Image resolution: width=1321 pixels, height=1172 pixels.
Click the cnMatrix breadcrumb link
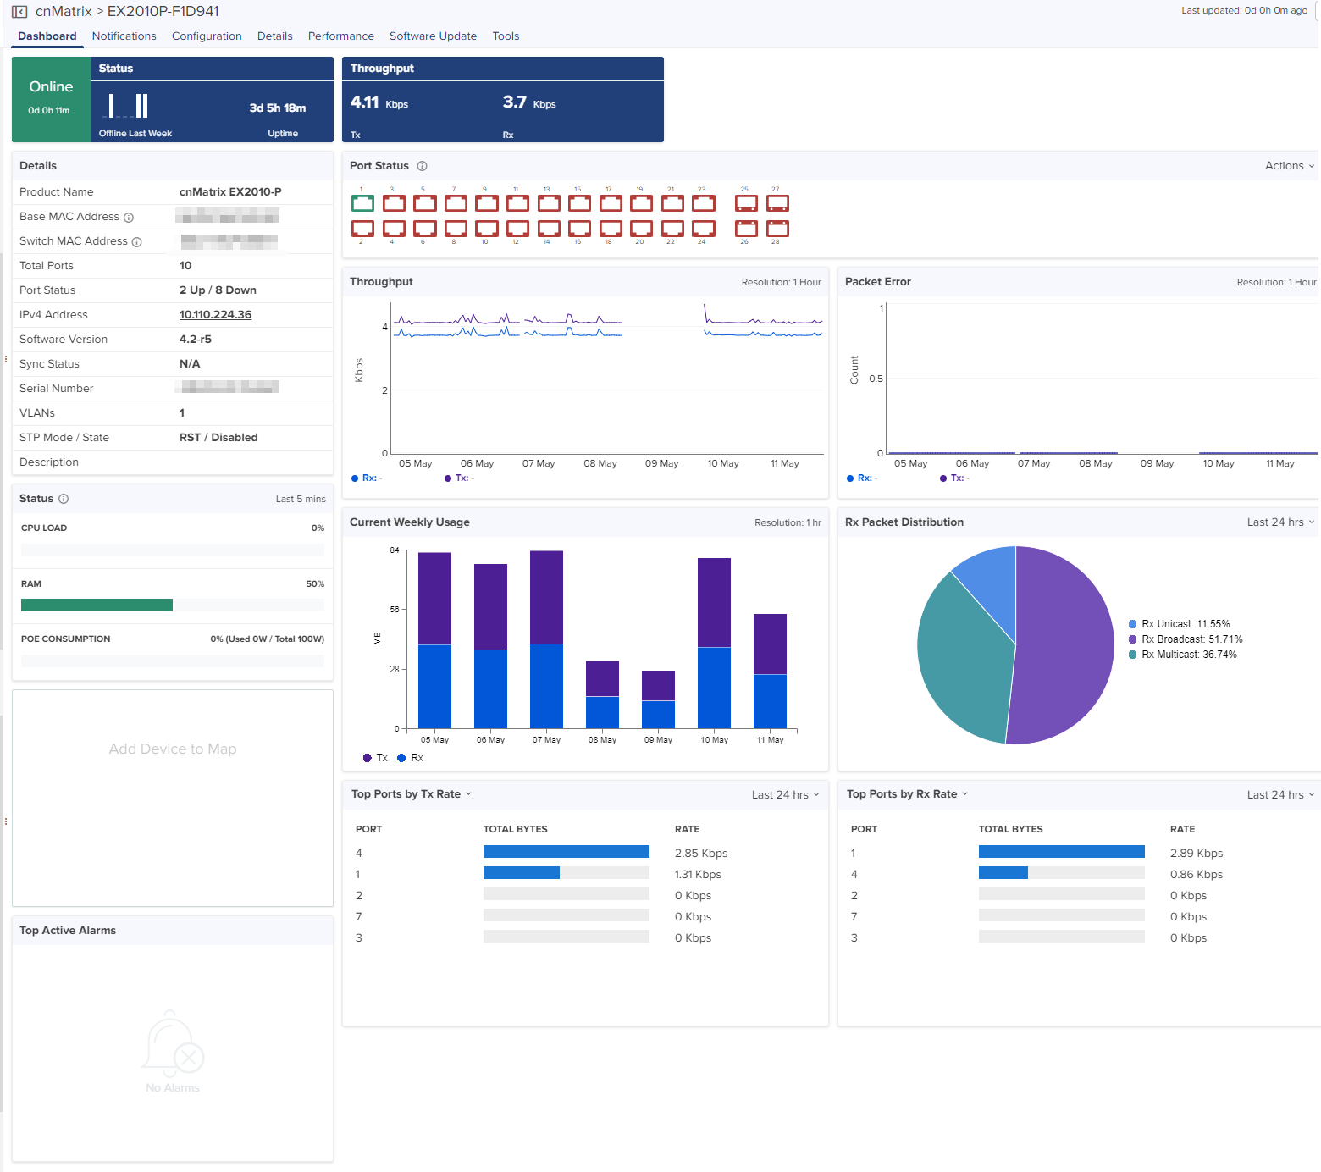(64, 12)
